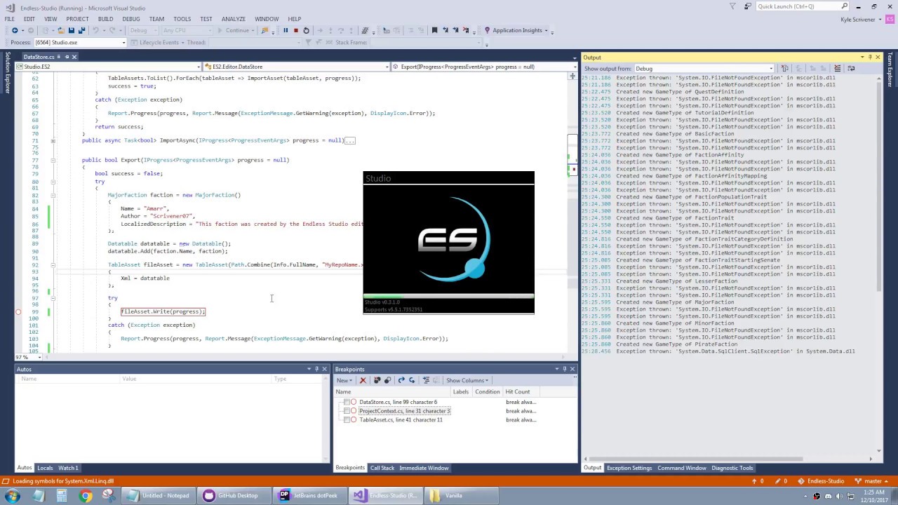The height and width of the screenshot is (505, 898).
Task: Stop debugging with the red stop button
Action: pos(295,30)
